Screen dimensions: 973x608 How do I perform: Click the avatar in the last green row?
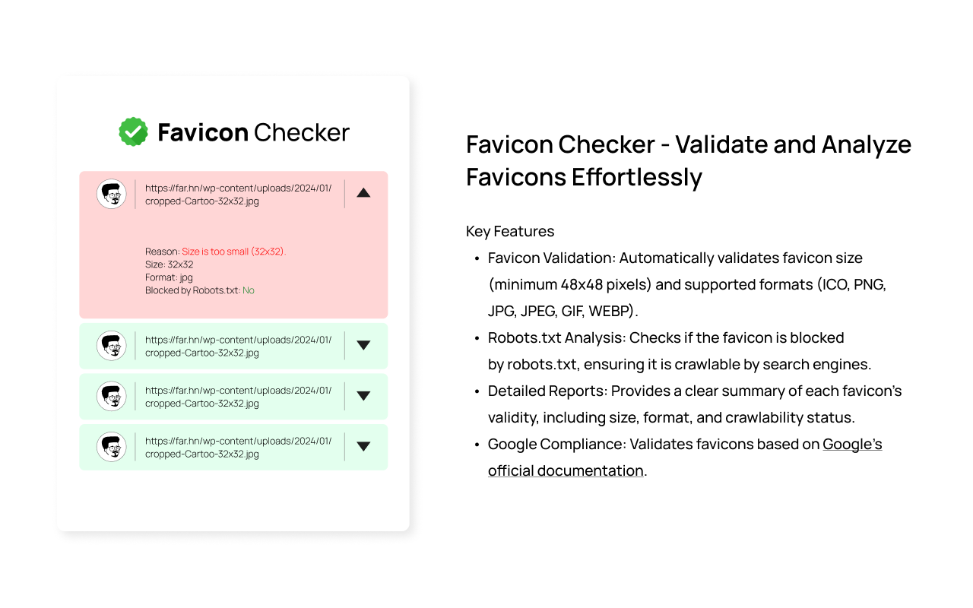[x=112, y=447]
